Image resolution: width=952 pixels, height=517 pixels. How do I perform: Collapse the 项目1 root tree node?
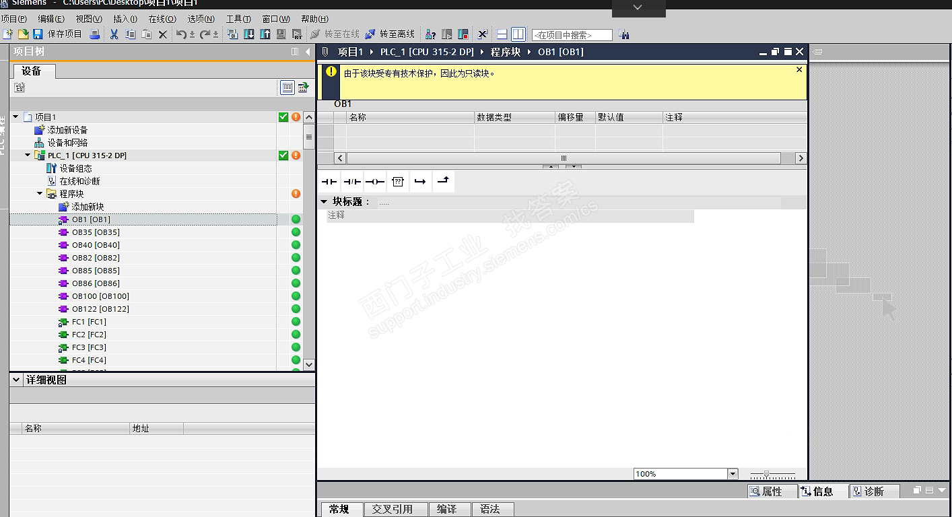(x=15, y=117)
